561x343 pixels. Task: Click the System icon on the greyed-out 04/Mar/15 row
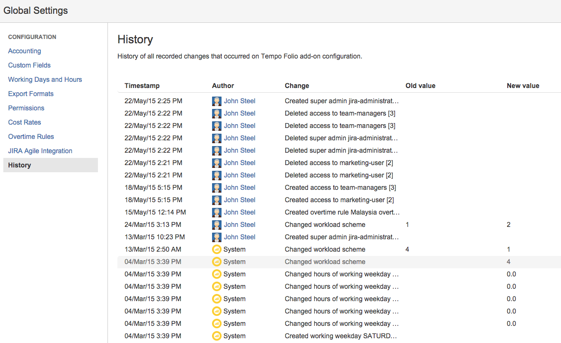(217, 262)
